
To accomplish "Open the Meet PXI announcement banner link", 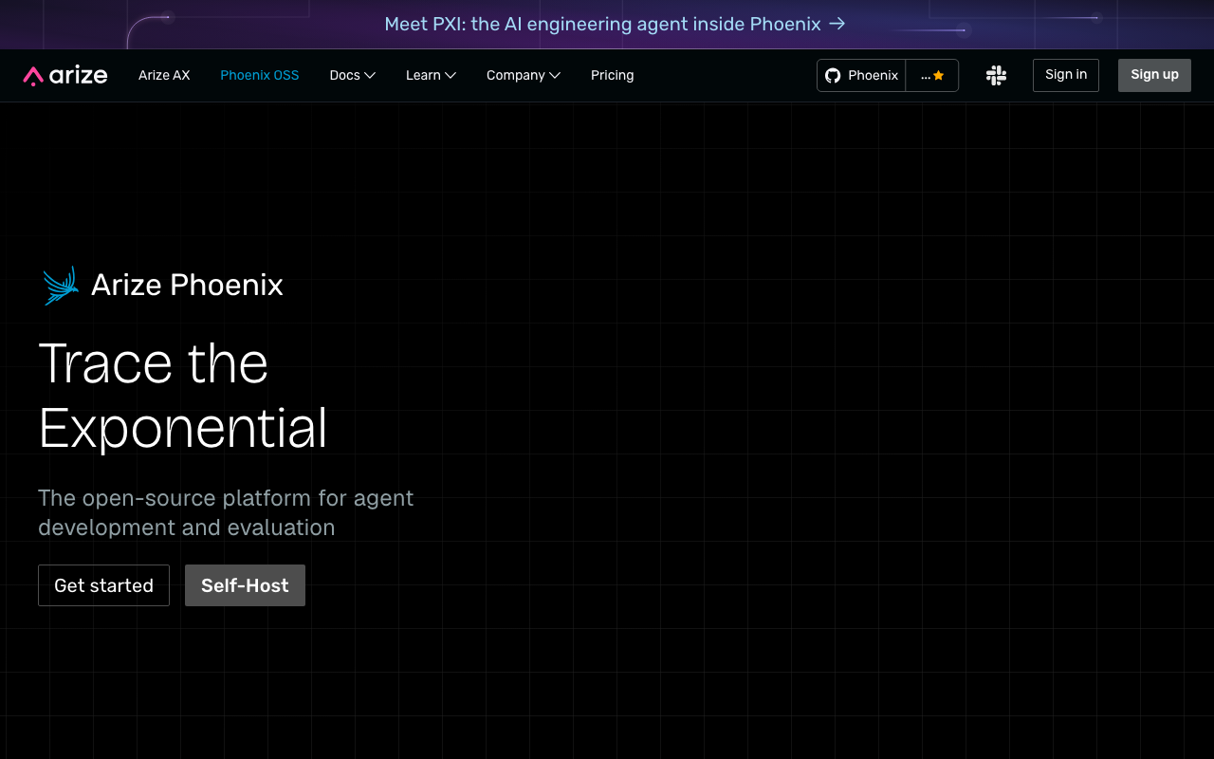I will 615,25.
